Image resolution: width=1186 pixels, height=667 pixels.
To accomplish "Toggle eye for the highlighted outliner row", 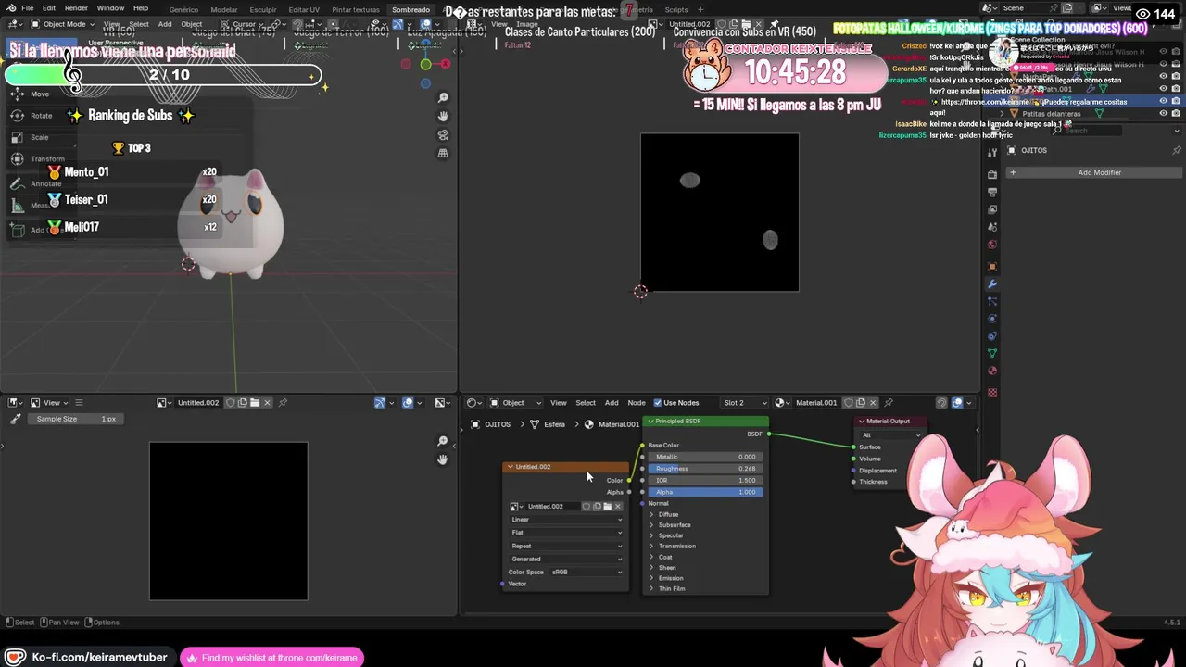I will (1163, 101).
